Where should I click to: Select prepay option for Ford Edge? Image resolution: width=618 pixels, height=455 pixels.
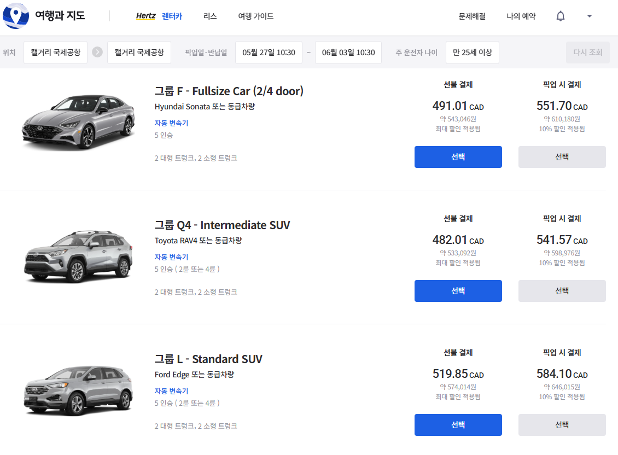tap(458, 425)
